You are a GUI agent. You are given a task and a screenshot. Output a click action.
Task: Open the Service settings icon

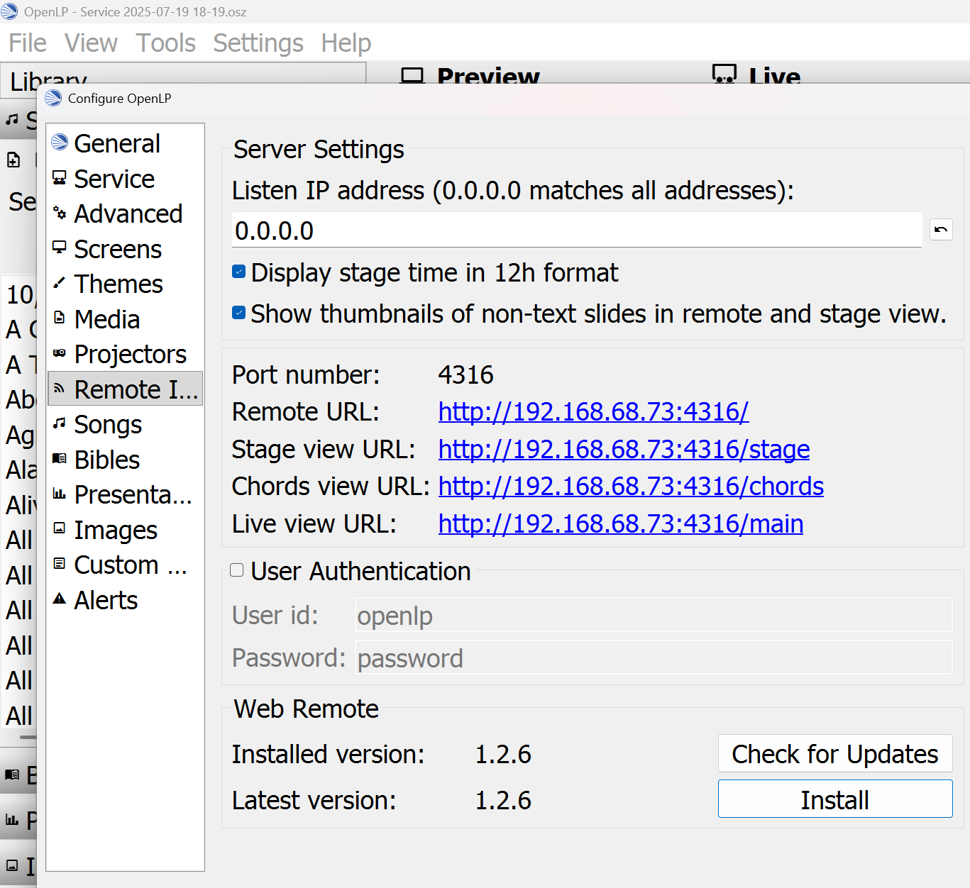[60, 179]
